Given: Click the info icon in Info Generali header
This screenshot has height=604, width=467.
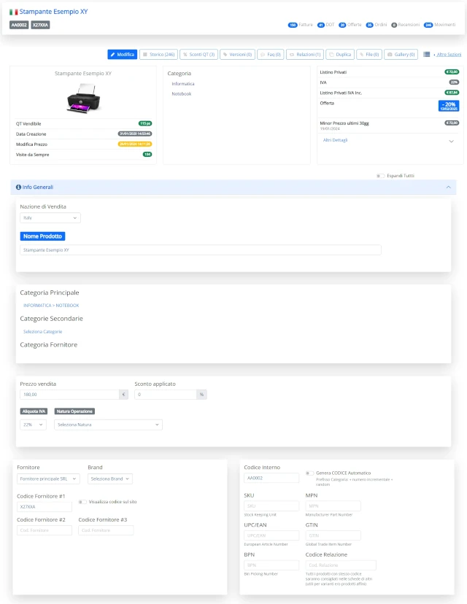Looking at the screenshot, I should click(x=18, y=187).
